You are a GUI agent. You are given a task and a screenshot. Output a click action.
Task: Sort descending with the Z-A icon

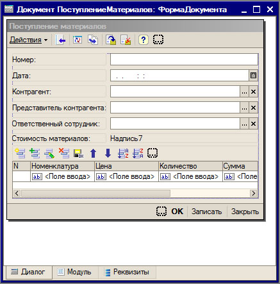coord(138,153)
